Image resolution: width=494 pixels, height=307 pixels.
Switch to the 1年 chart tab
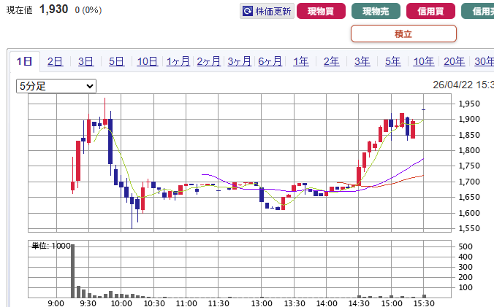click(301, 61)
